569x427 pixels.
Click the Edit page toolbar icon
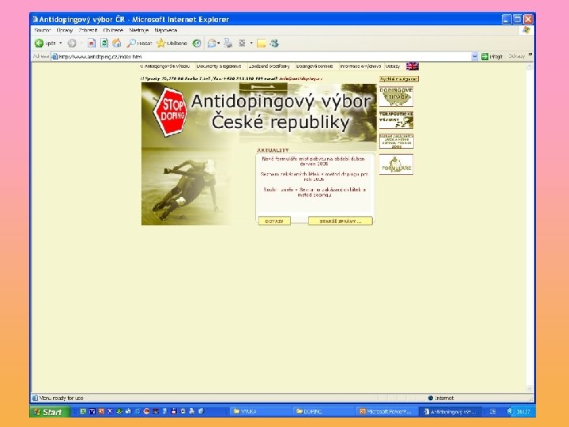click(242, 43)
